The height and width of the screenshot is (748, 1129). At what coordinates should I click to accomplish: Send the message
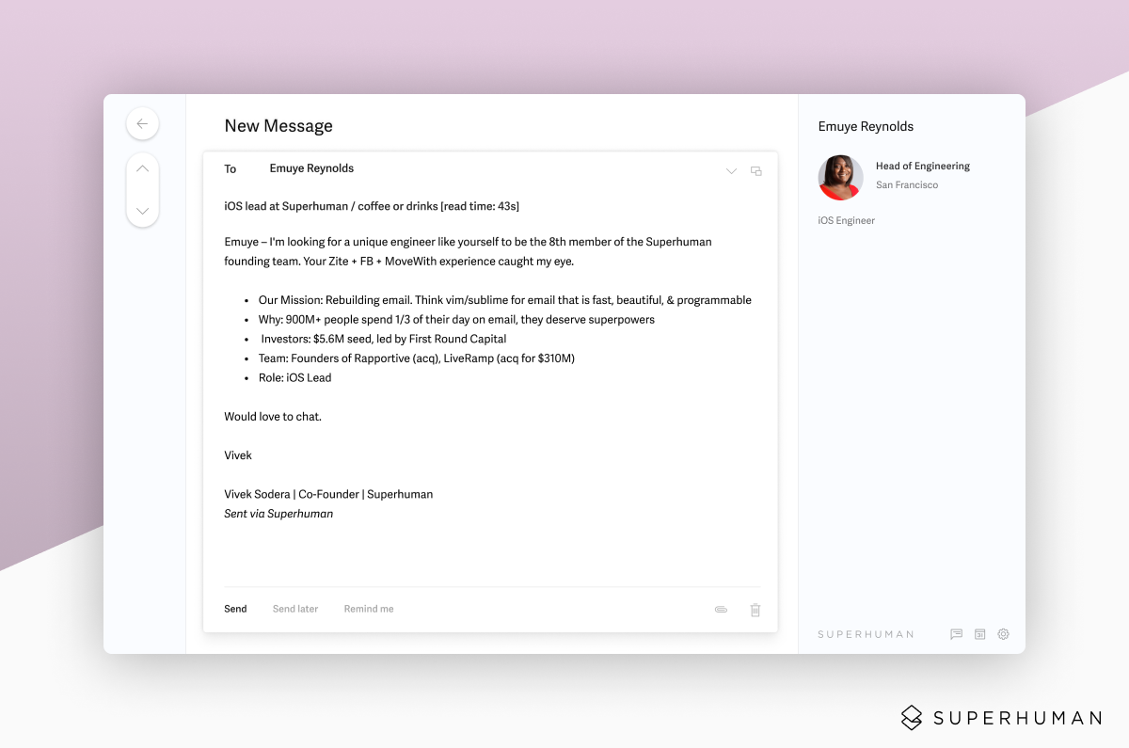[235, 609]
